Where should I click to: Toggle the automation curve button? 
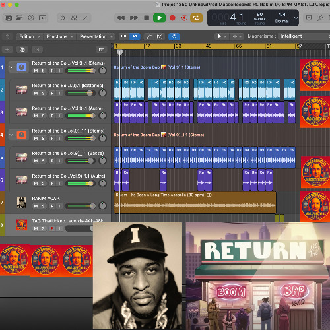pos(148,37)
